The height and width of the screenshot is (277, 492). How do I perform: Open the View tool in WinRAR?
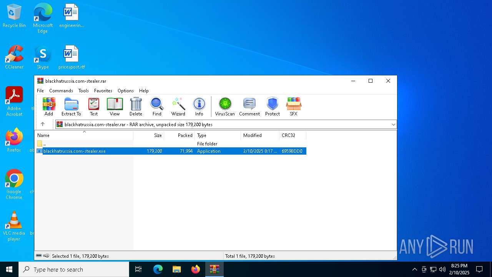(115, 107)
